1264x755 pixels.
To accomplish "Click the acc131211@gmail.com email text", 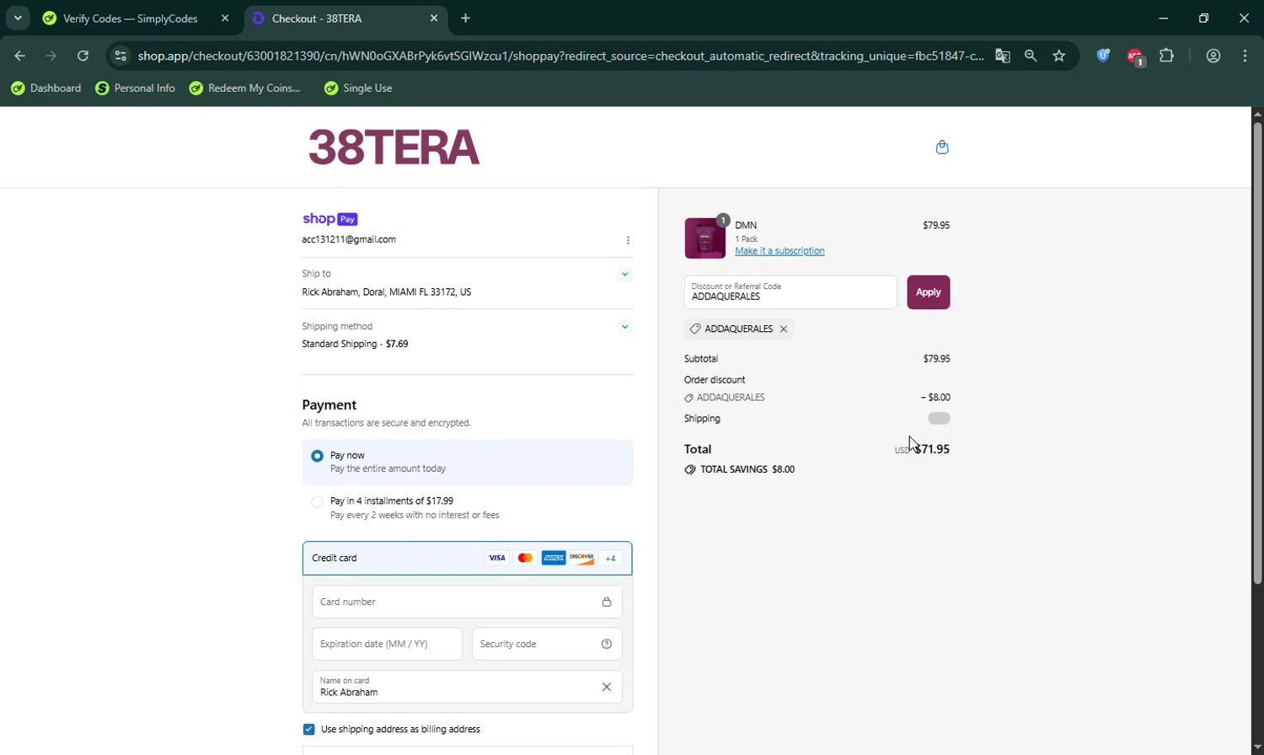I will coord(349,240).
